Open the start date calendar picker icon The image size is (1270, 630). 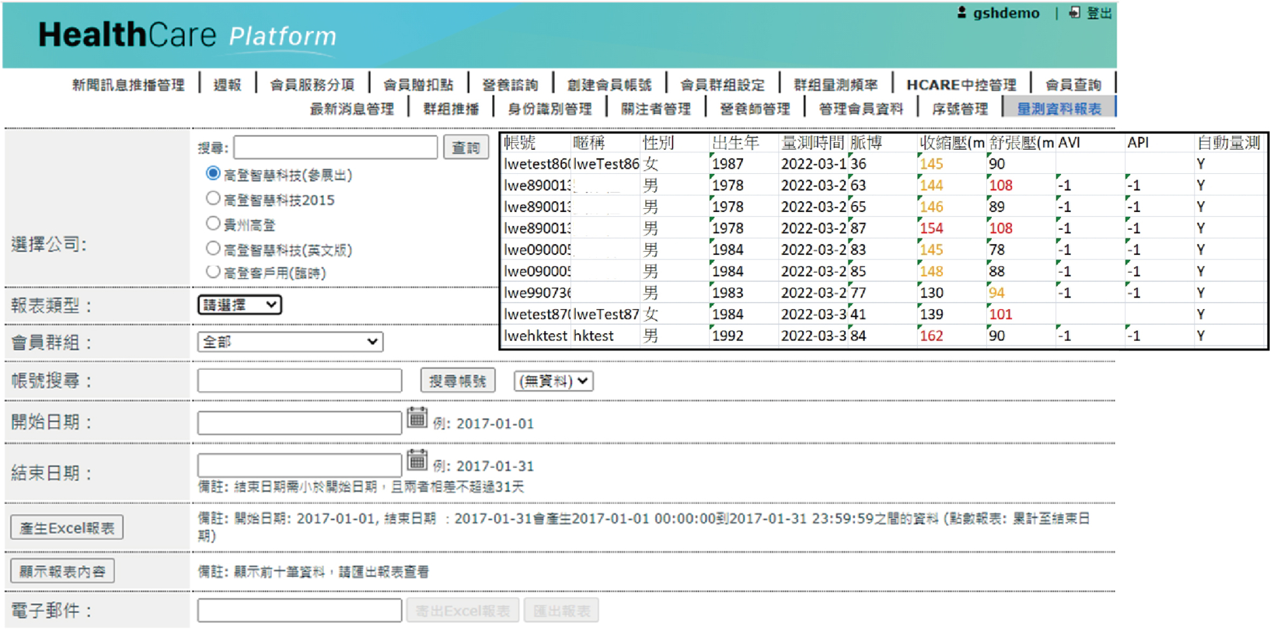click(x=417, y=418)
